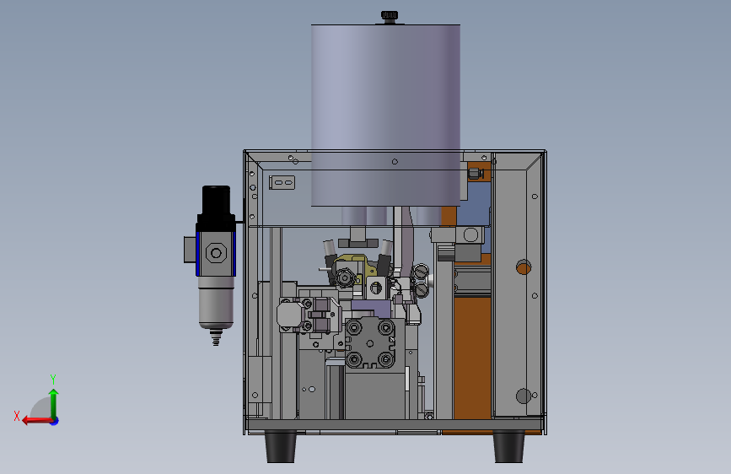
Task: Select the right black rubber foot
Action: pyautogui.click(x=508, y=446)
